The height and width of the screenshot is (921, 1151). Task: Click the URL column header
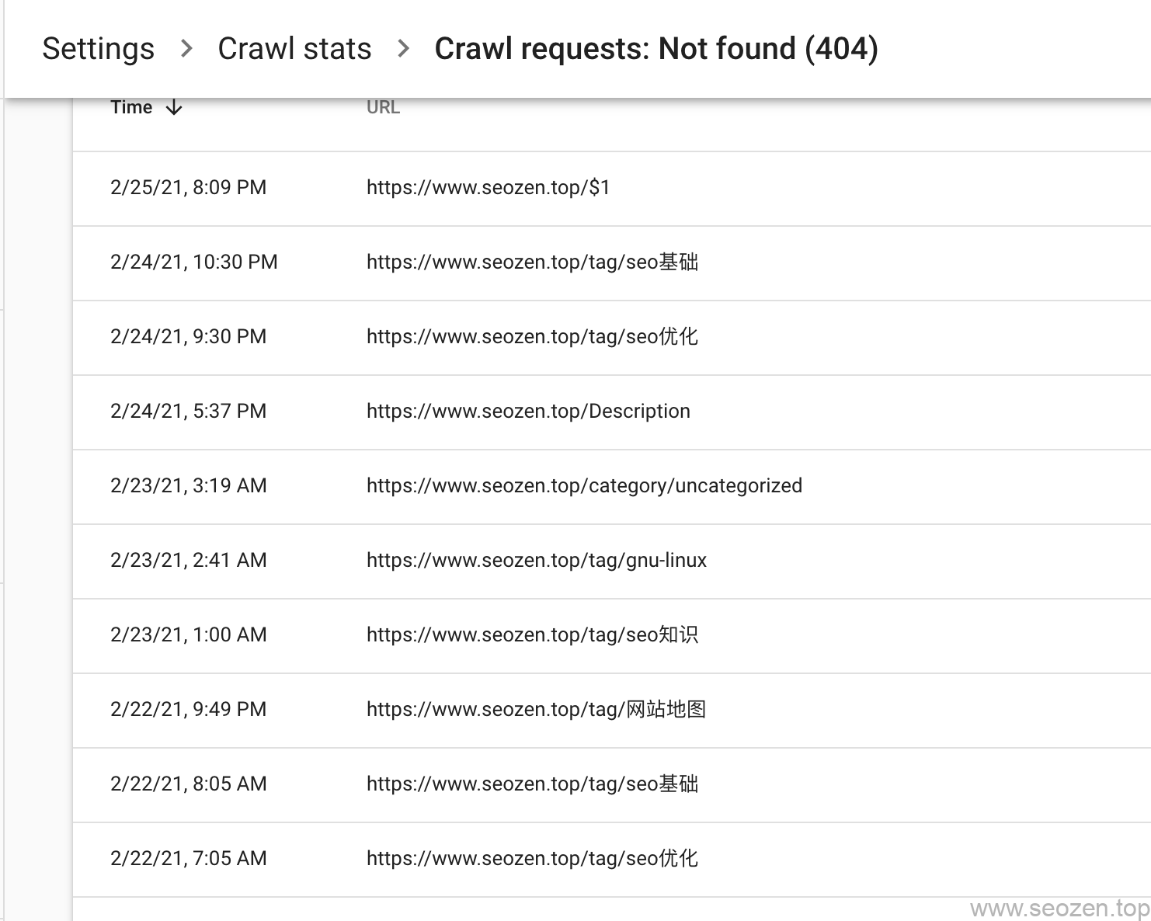coord(383,107)
